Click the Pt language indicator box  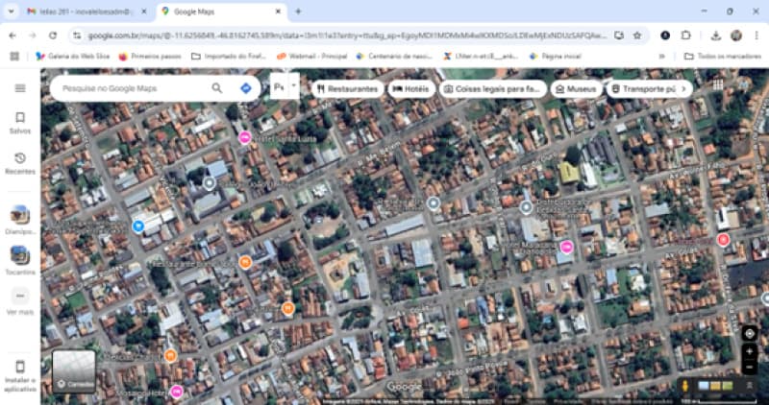(279, 86)
